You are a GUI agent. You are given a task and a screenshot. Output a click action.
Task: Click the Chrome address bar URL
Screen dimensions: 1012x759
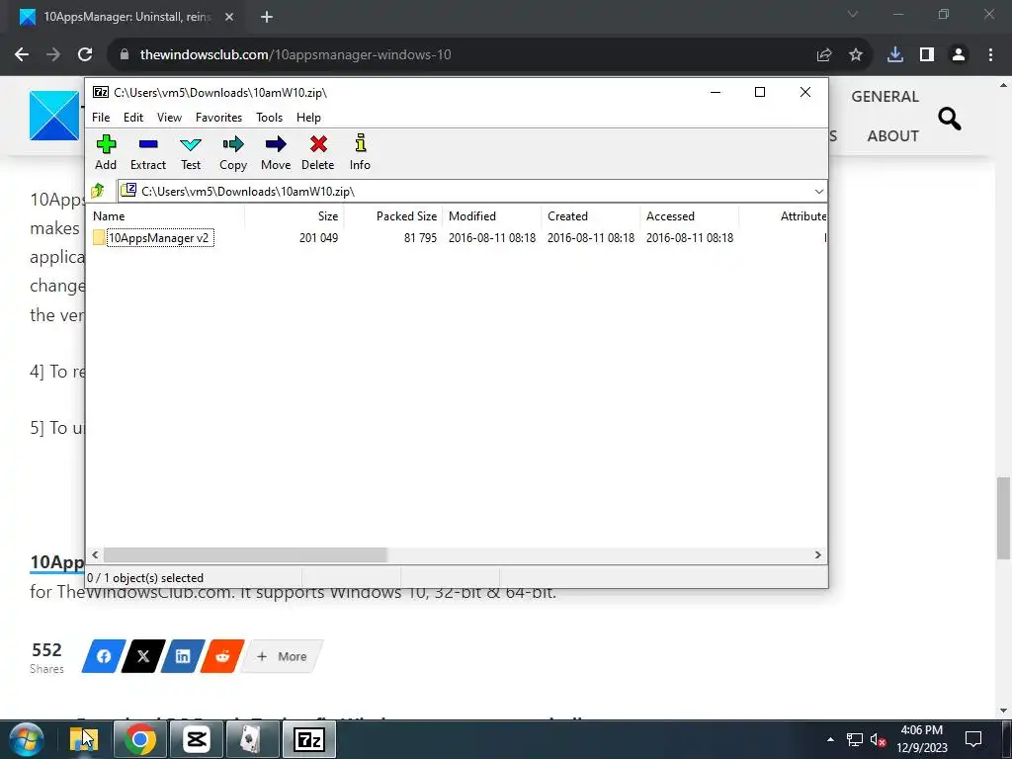[295, 55]
